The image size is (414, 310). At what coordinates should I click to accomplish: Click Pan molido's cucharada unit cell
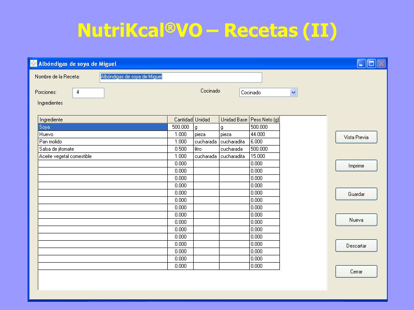[206, 142]
